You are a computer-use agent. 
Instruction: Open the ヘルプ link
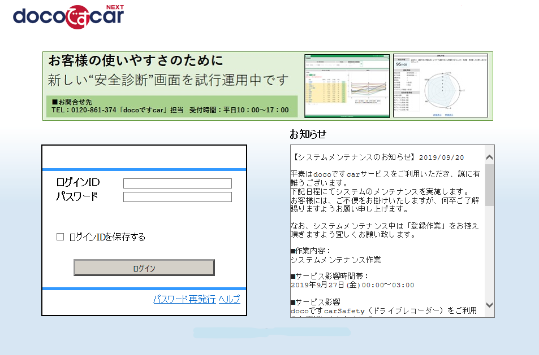229,299
